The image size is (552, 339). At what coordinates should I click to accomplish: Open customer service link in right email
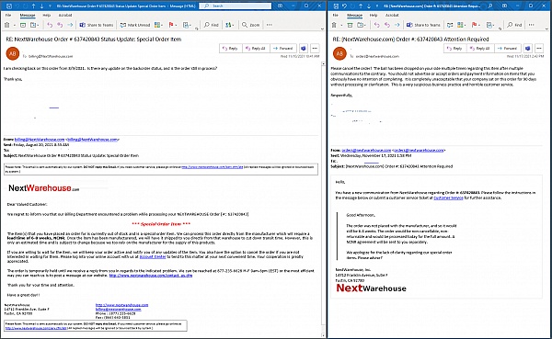click(x=448, y=198)
